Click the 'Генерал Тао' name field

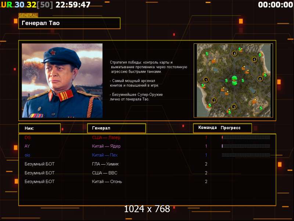[69, 23]
